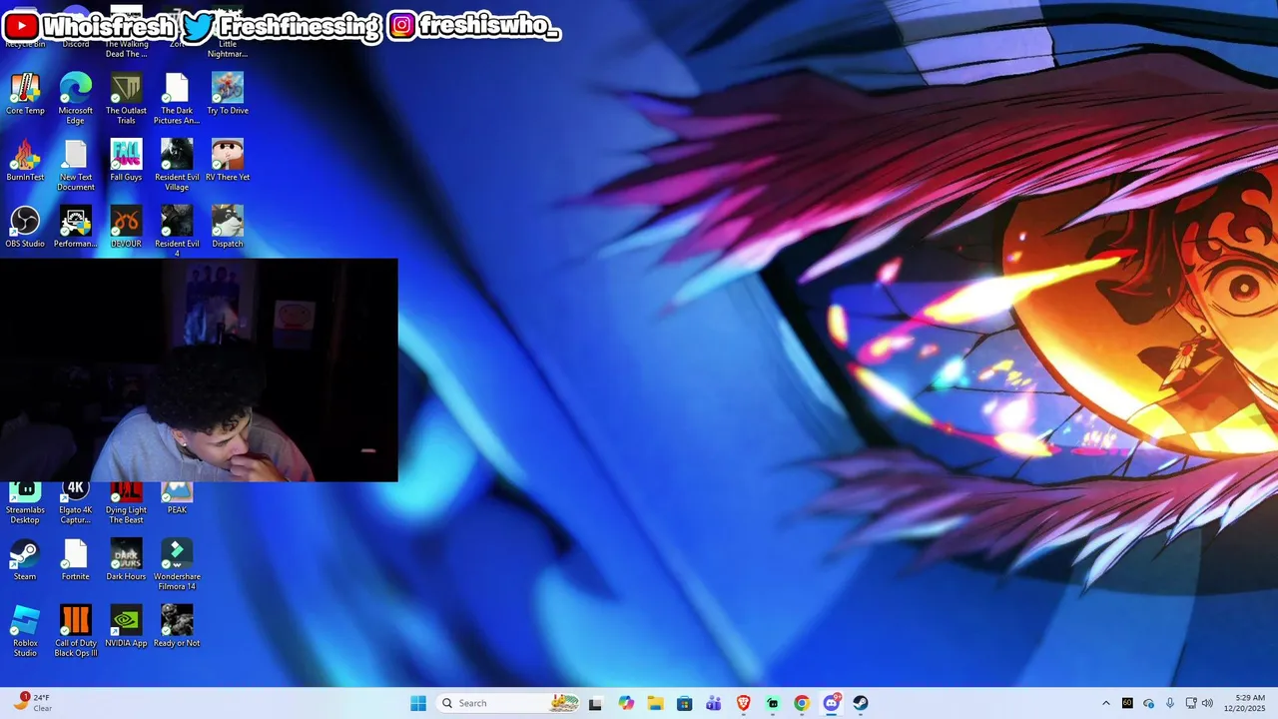Select the Try To Drive game icon
This screenshot has width=1278, height=719.
click(228, 94)
